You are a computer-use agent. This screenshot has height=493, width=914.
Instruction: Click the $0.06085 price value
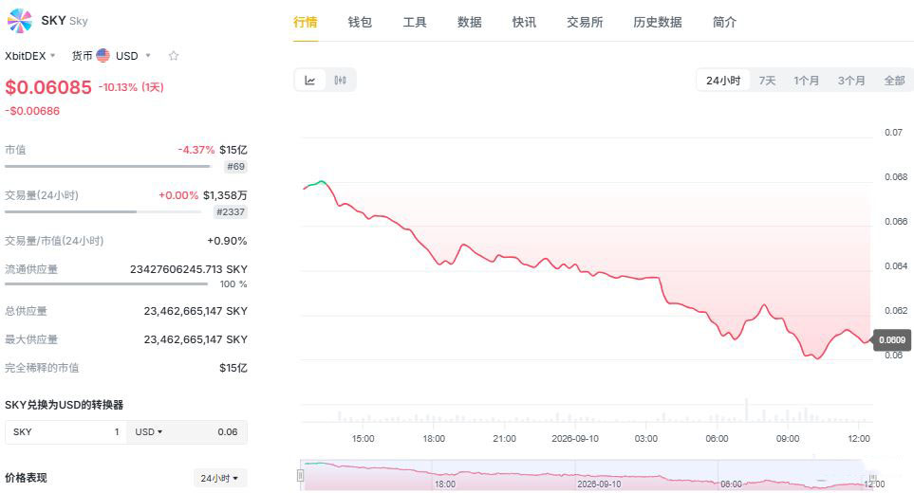(x=48, y=87)
